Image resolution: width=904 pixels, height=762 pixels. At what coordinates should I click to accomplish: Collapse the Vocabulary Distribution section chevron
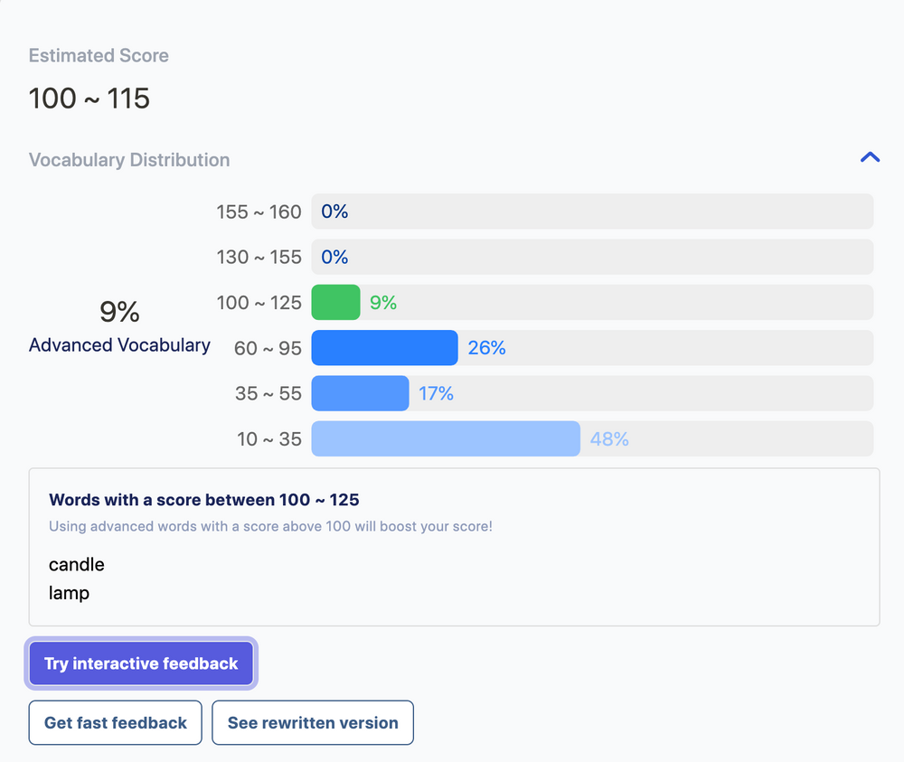(870, 157)
